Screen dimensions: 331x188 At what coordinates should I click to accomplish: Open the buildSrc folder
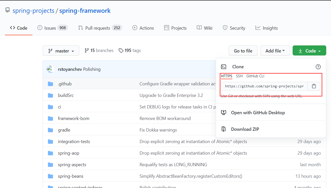[66, 95]
